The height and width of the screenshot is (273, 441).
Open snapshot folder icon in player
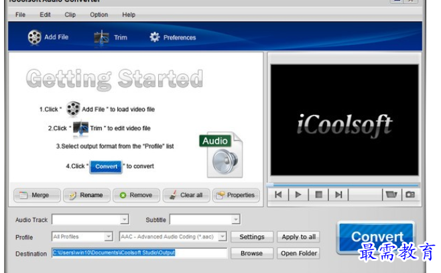pyautogui.click(x=391, y=195)
